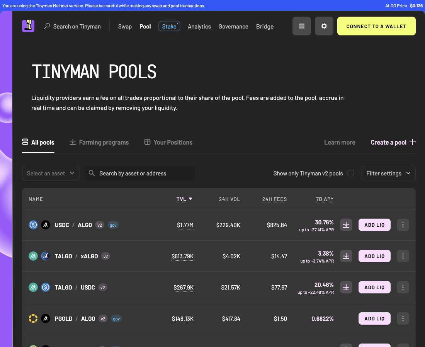Sort by the 24H VOL column header
The image size is (425, 347).
click(x=229, y=199)
